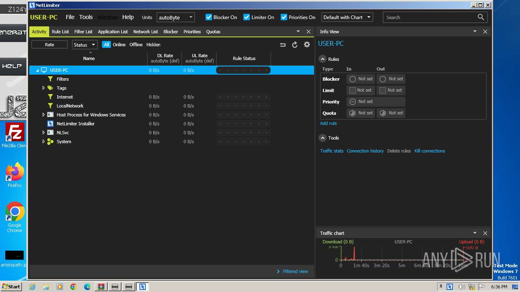Viewport: 520px width, 292px height.
Task: Click the USER-PC computer icon in the tree
Action: pos(44,70)
